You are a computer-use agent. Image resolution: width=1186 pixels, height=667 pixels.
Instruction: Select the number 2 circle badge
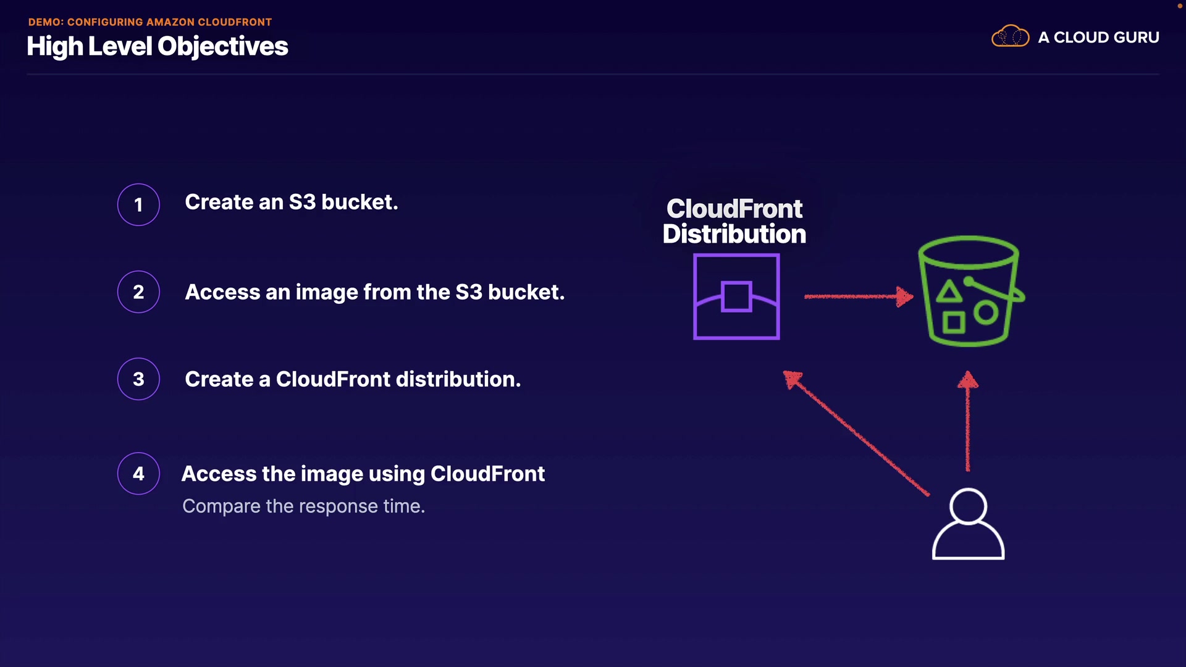(x=138, y=292)
